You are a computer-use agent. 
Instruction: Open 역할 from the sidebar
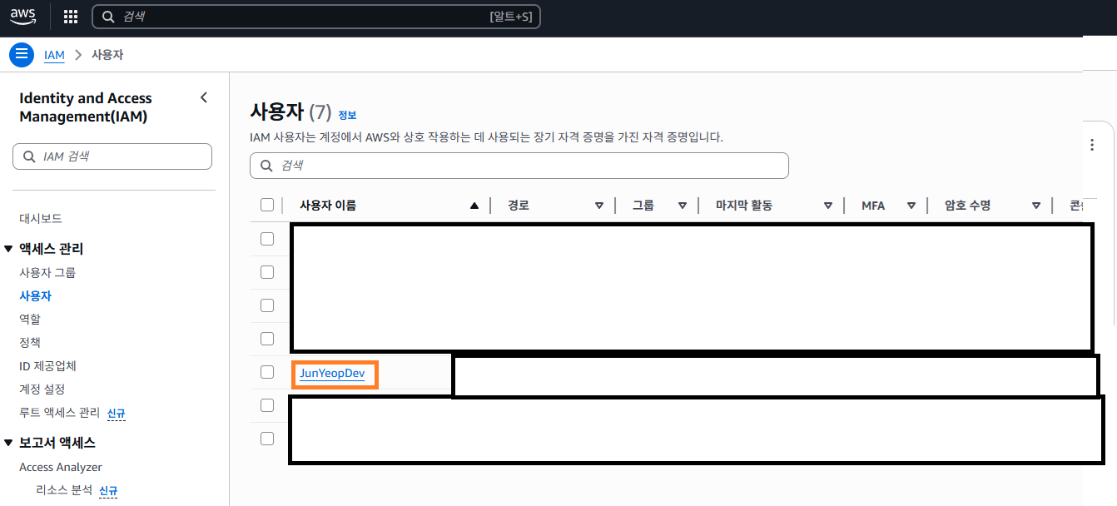pos(30,319)
